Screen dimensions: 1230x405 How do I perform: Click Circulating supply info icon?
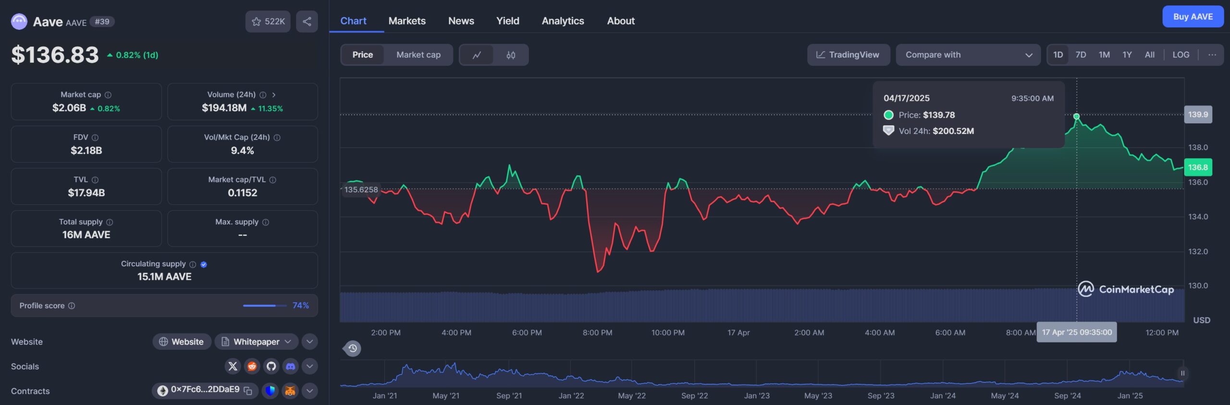click(x=193, y=264)
